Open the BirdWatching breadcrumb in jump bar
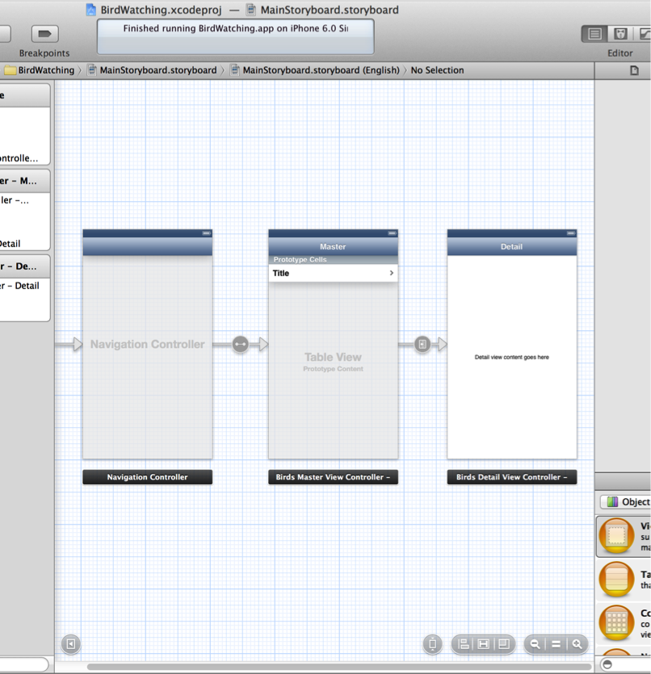The width and height of the screenshot is (651, 674). point(45,70)
